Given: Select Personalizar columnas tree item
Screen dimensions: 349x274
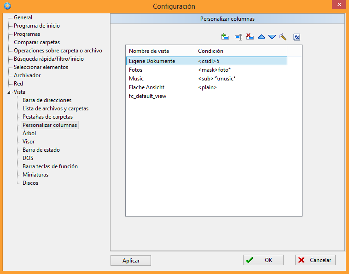Looking at the screenshot, I should (50, 125).
